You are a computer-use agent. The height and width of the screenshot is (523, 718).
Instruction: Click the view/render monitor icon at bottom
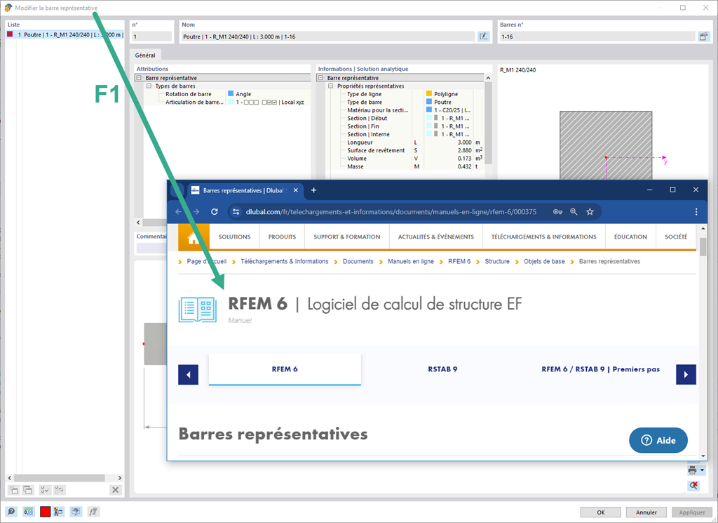click(x=76, y=512)
